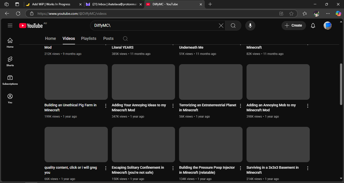Open options for Adding an Annoying Mob video
The height and width of the screenshot is (183, 344).
tap(307, 106)
